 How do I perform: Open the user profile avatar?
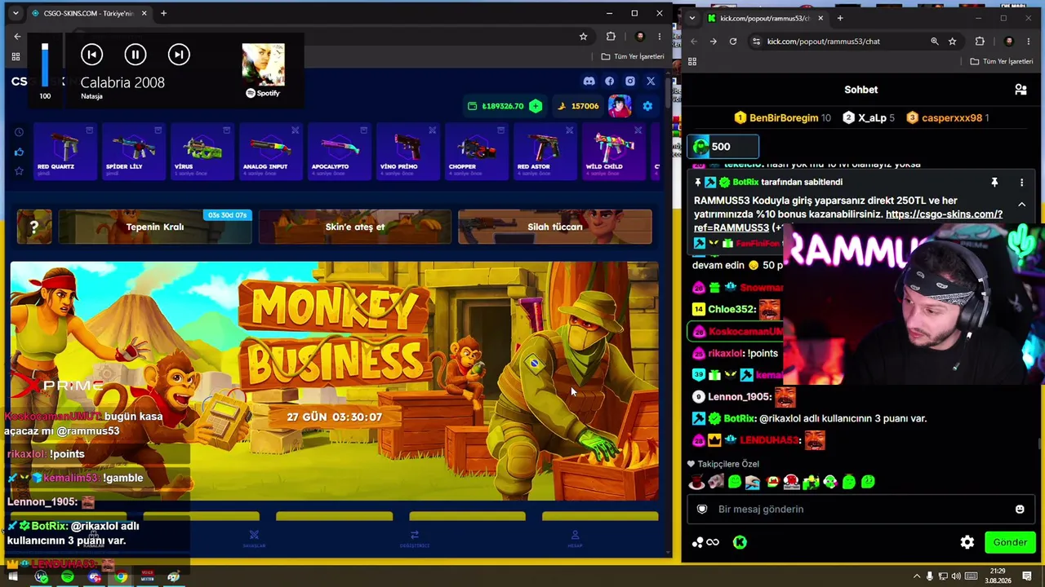tap(620, 106)
